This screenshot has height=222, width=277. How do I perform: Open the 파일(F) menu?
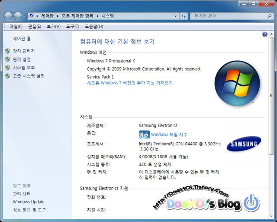(16, 26)
